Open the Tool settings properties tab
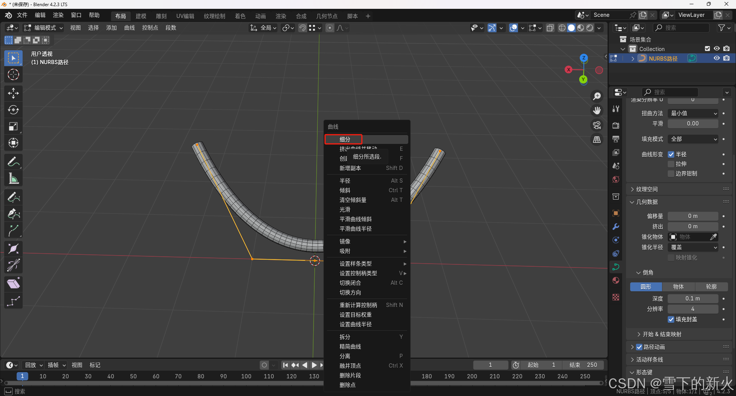 [616, 109]
